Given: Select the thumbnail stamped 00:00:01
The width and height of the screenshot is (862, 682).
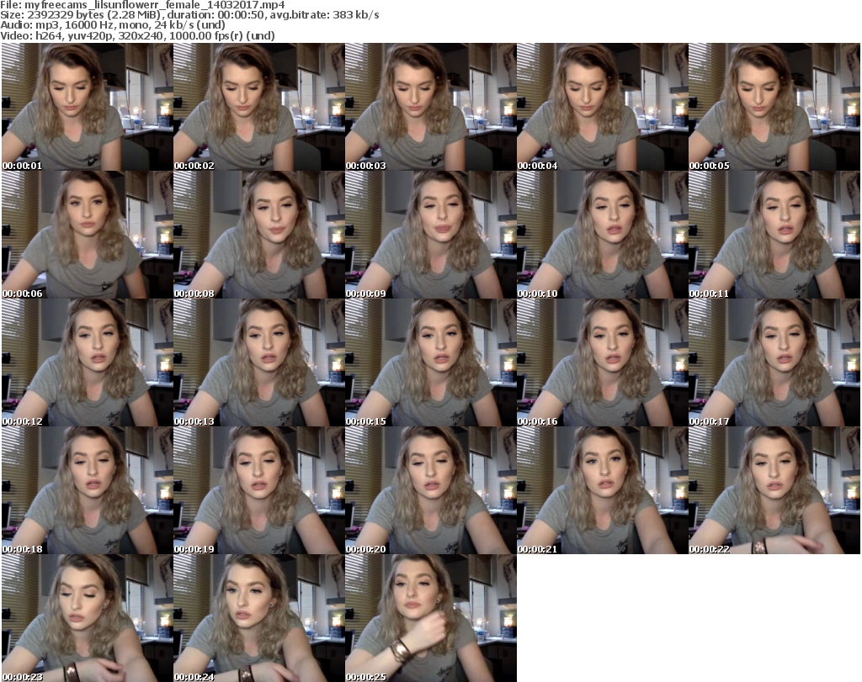Looking at the screenshot, I should [x=87, y=107].
